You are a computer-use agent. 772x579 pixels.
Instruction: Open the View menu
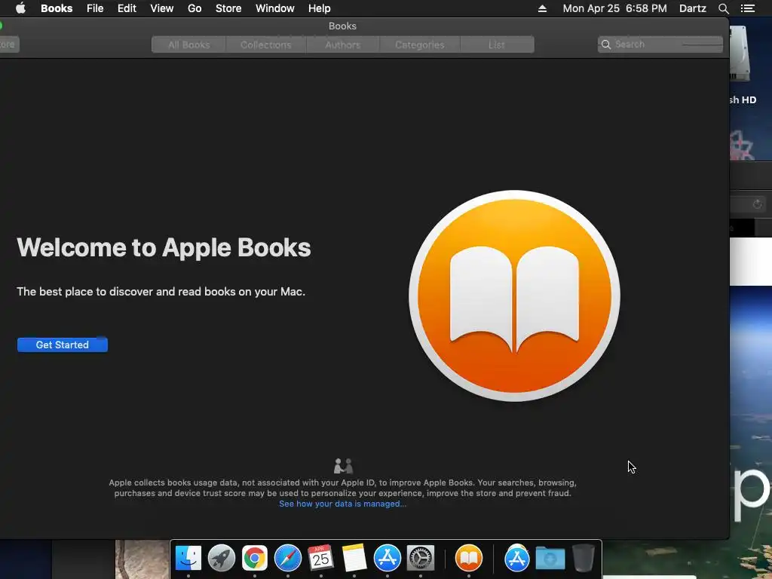(161, 8)
